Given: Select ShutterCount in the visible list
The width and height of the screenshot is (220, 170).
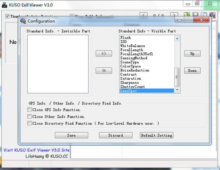Looking at the screenshot, I should tap(147, 87).
